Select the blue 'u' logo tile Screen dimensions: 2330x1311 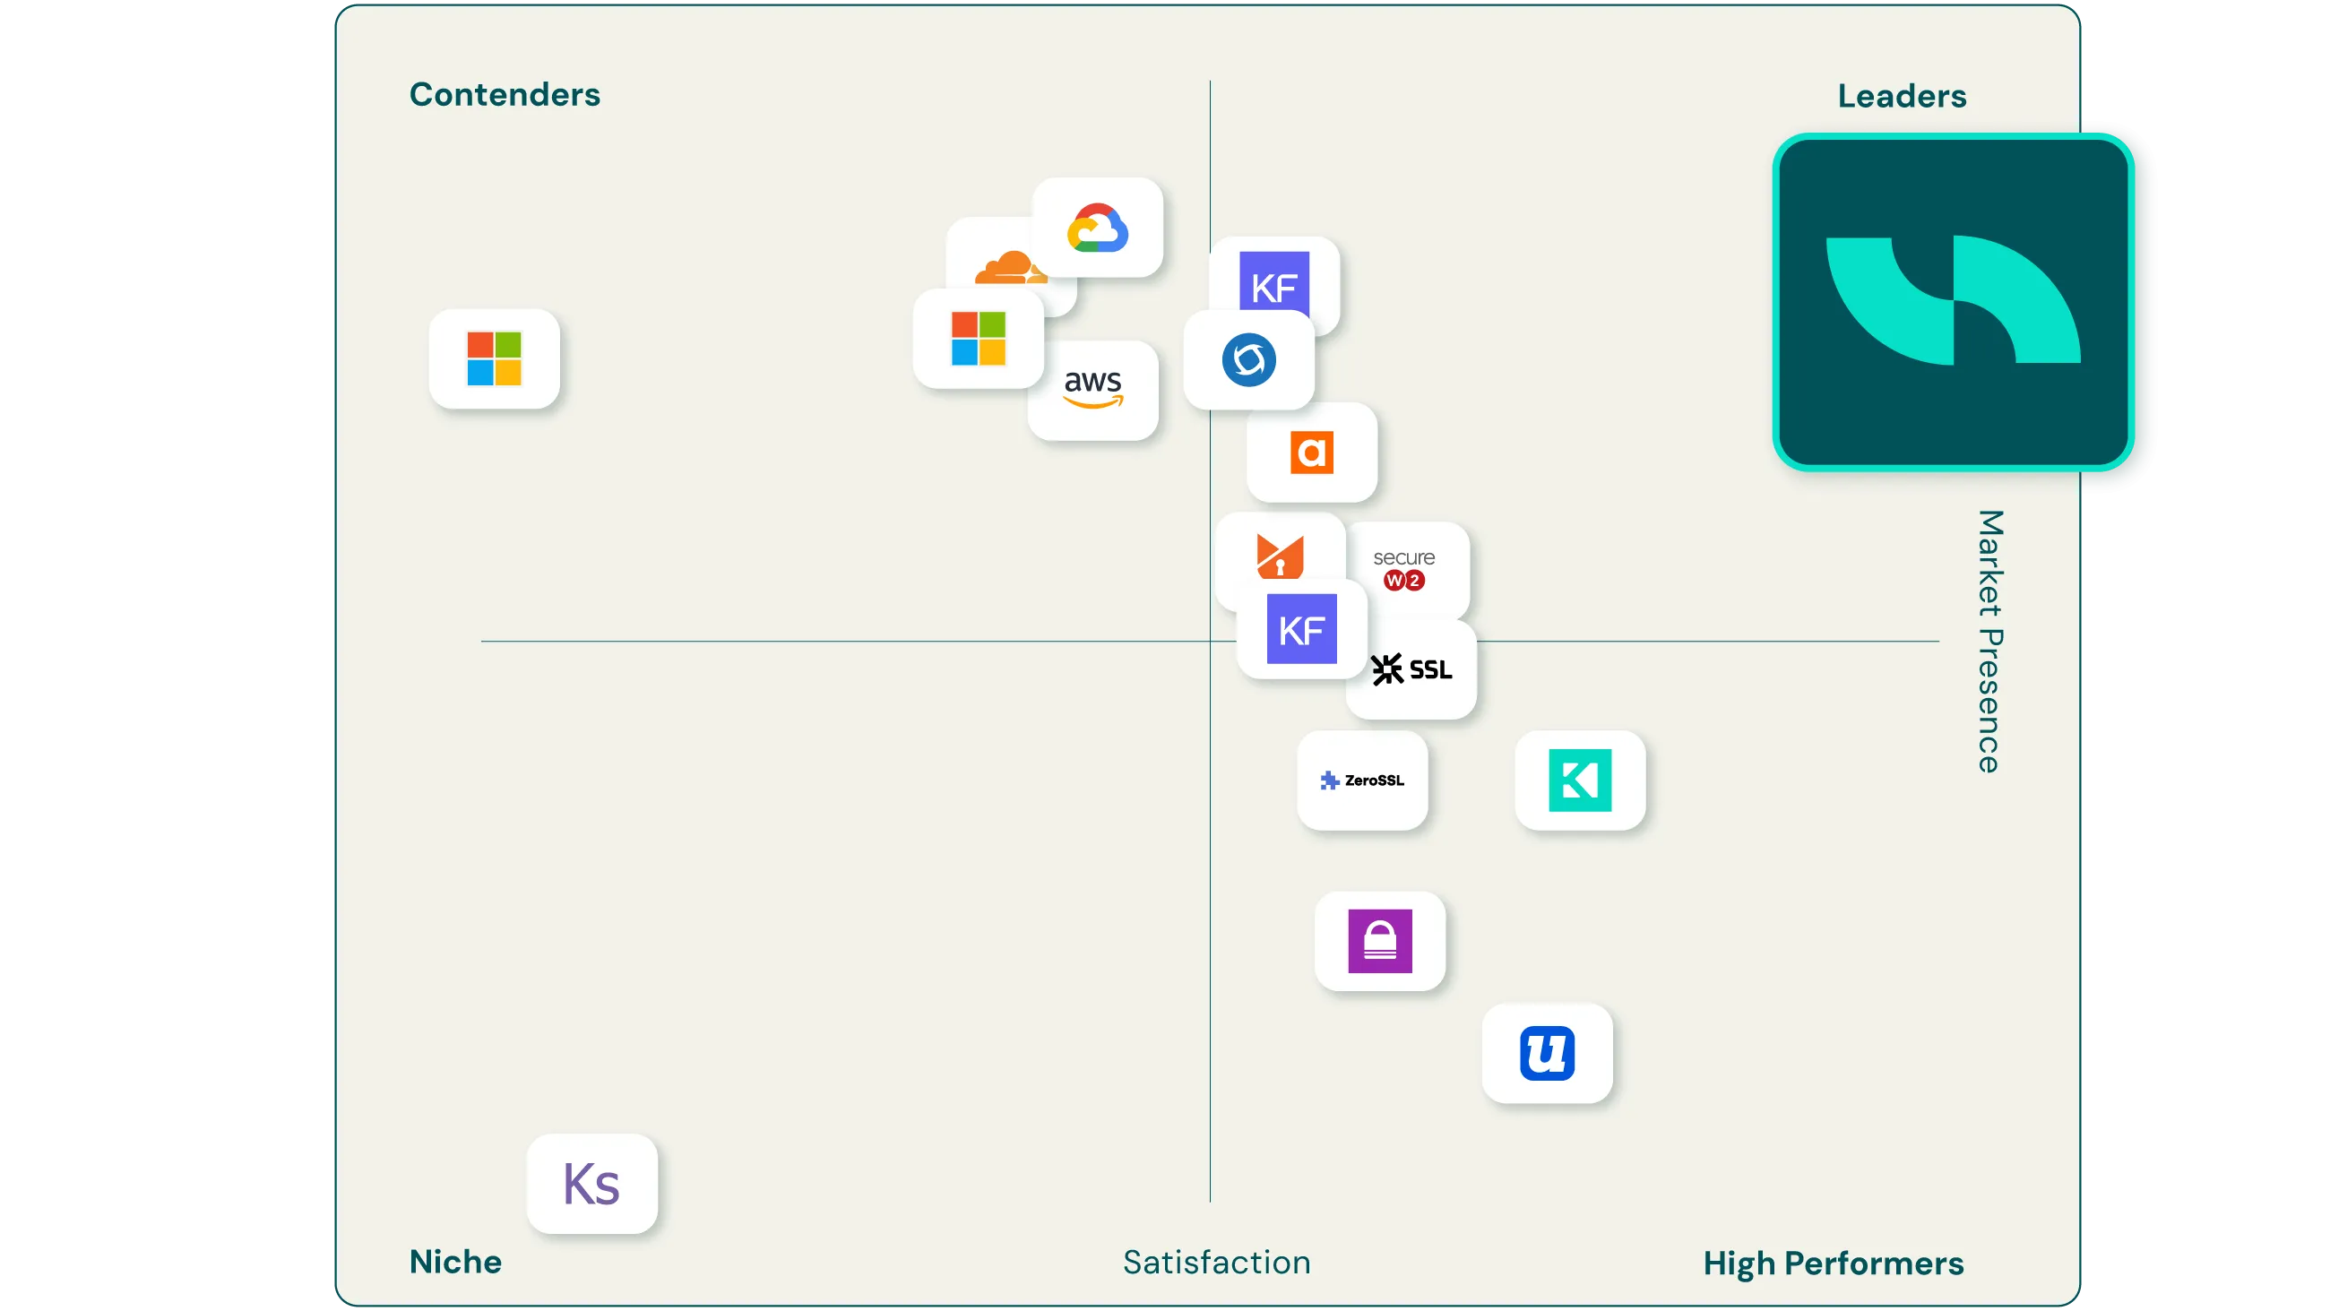(x=1547, y=1054)
